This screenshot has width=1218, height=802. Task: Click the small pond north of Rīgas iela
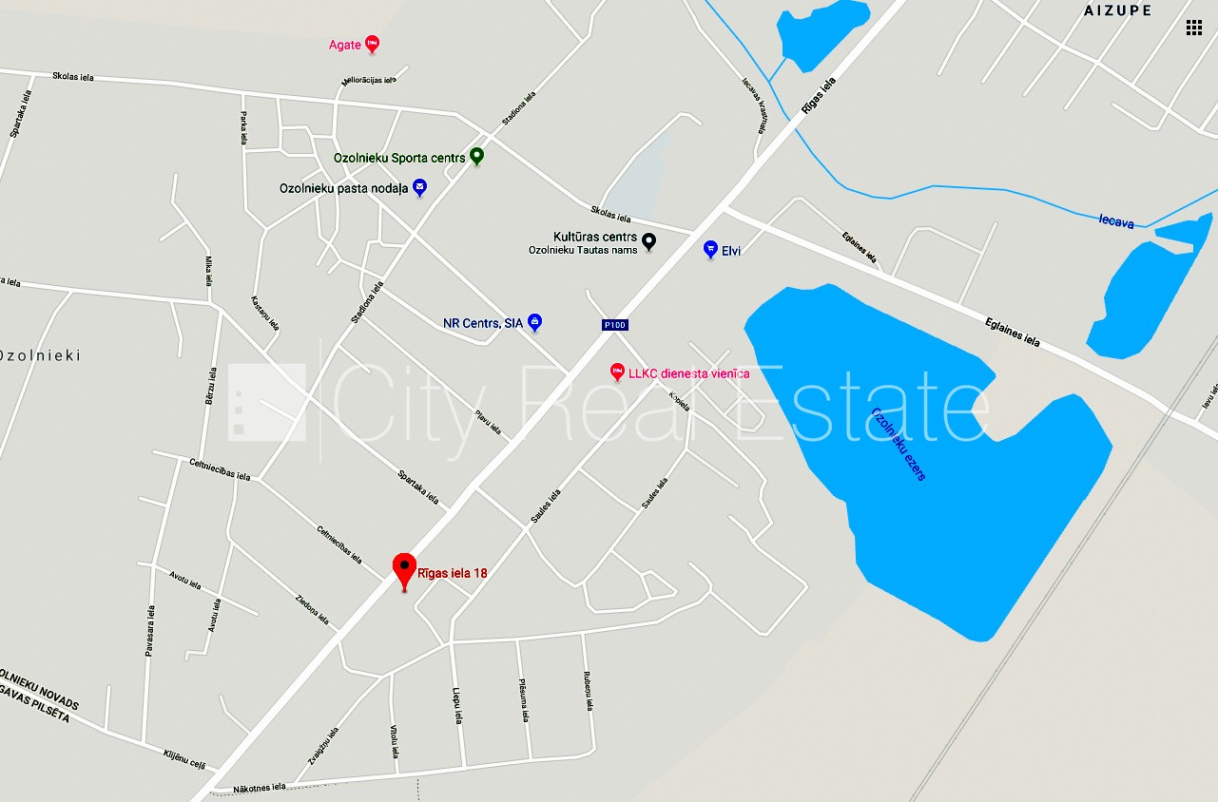[822, 31]
